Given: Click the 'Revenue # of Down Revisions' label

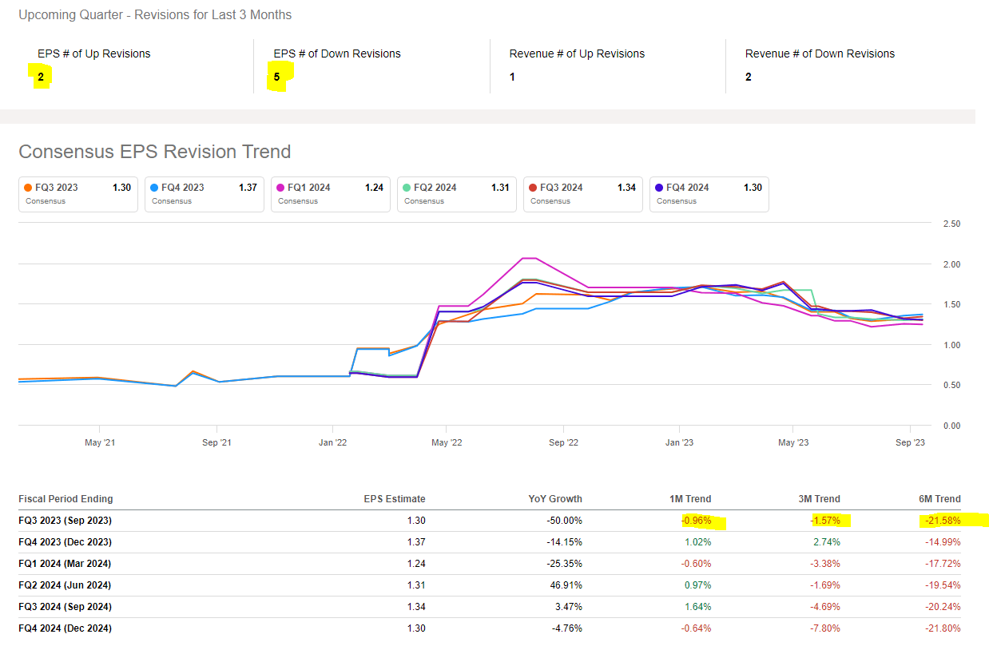Looking at the screenshot, I should [820, 54].
